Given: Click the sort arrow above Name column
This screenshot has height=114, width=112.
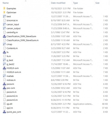Looking at the screenshot, I should [26, 1].
